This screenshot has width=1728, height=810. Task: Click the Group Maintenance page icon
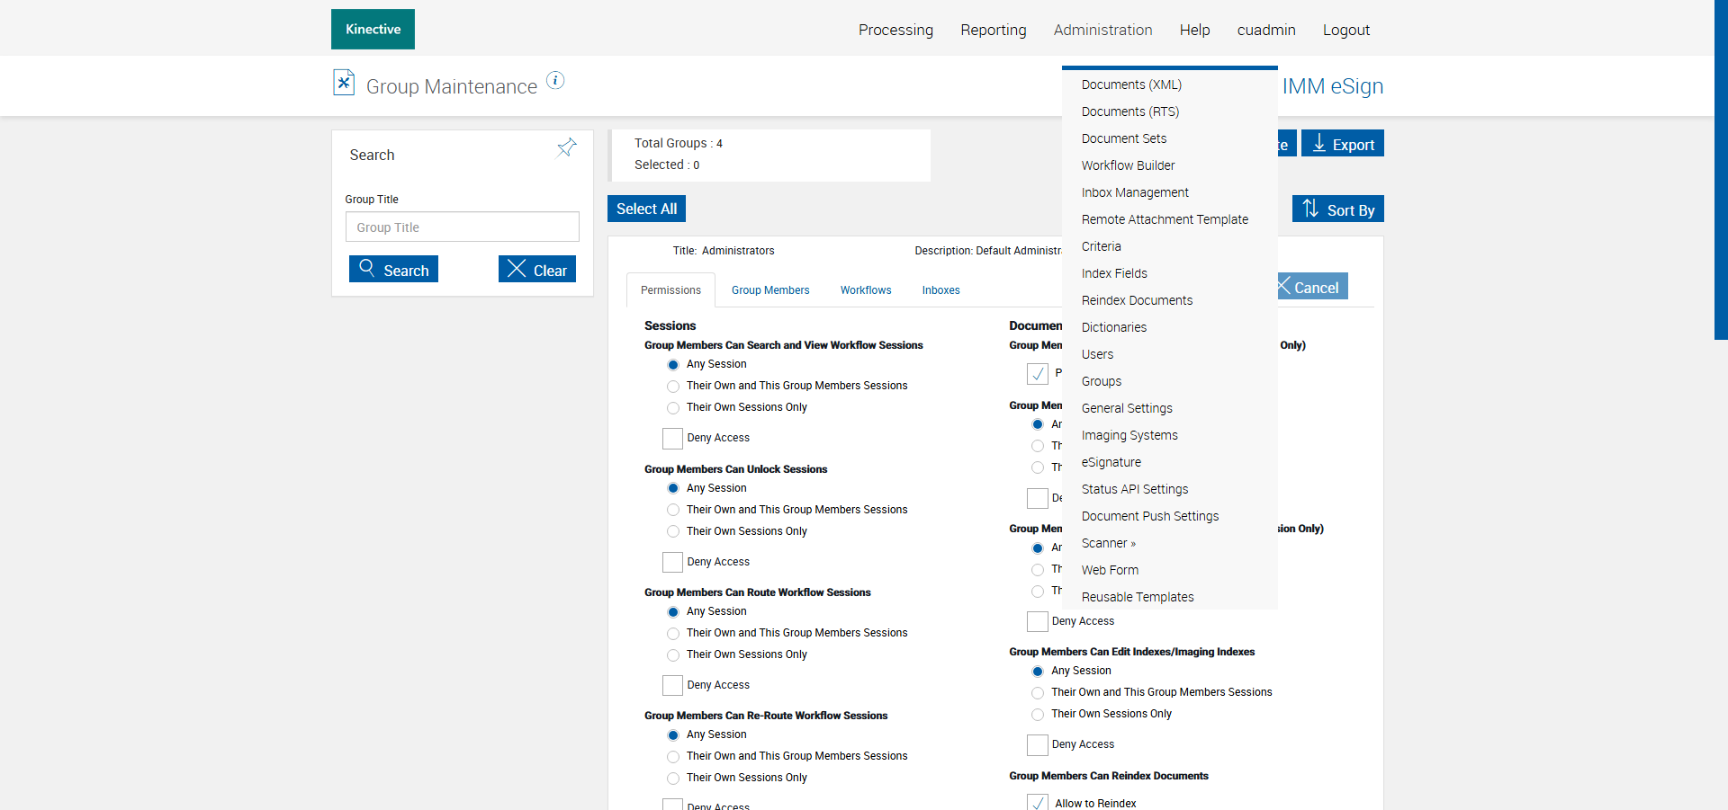coord(344,83)
